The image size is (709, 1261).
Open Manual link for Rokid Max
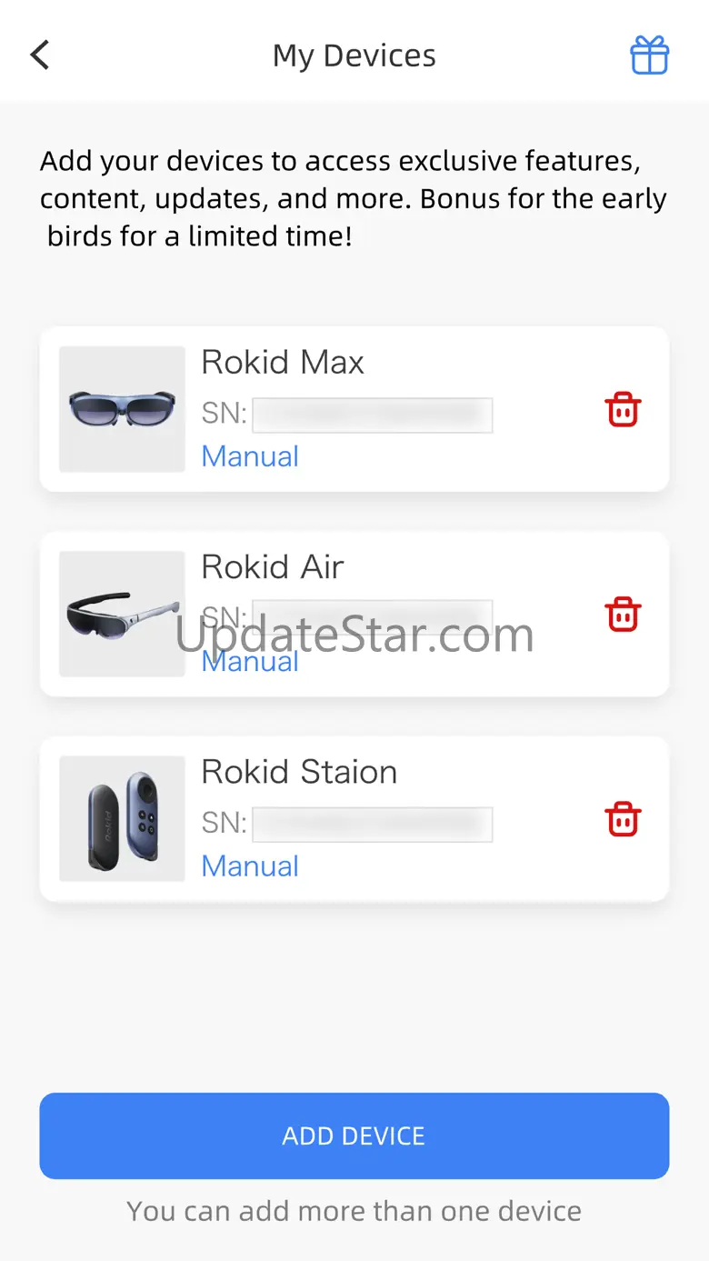250,456
